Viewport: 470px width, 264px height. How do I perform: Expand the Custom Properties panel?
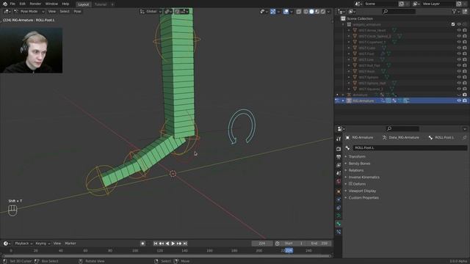click(x=364, y=197)
